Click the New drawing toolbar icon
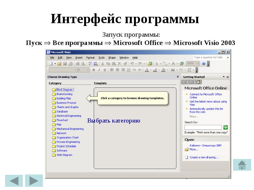The width and height of the screenshot is (254, 190). 51,64
